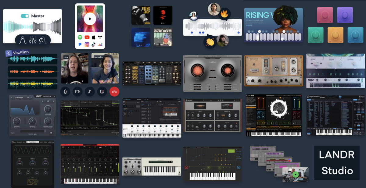
Task: Select Joe's video tile
Action: [x=75, y=68]
